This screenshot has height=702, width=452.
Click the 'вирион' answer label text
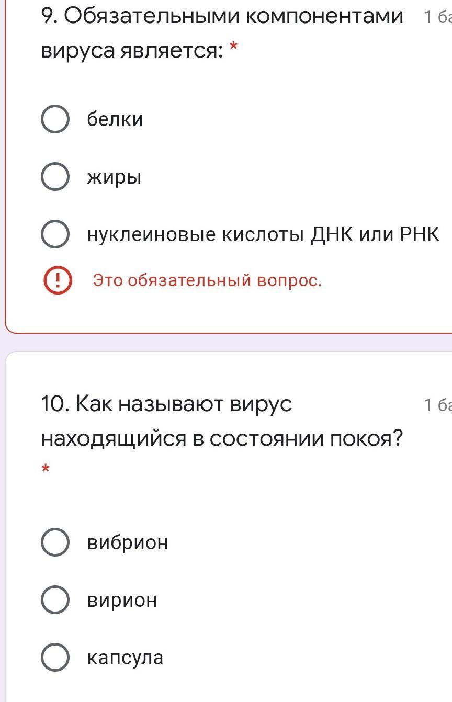[x=122, y=600]
